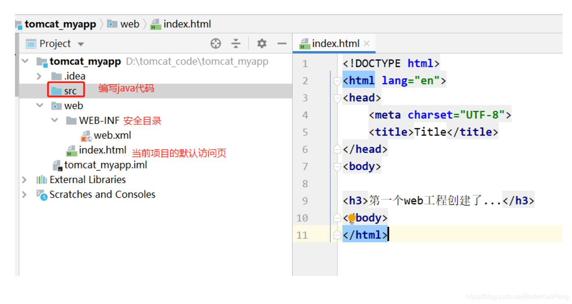Click tomcat_myapp in the breadcrumb bar
Viewport: 572px width, 304px height.
[x=60, y=24]
